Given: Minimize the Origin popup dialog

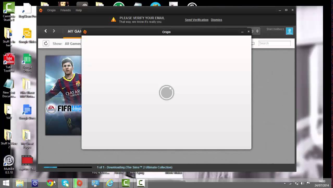Looking at the screenshot, I should tap(242, 32).
